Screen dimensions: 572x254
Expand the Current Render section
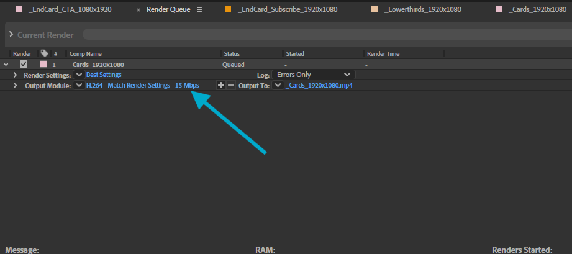11,35
